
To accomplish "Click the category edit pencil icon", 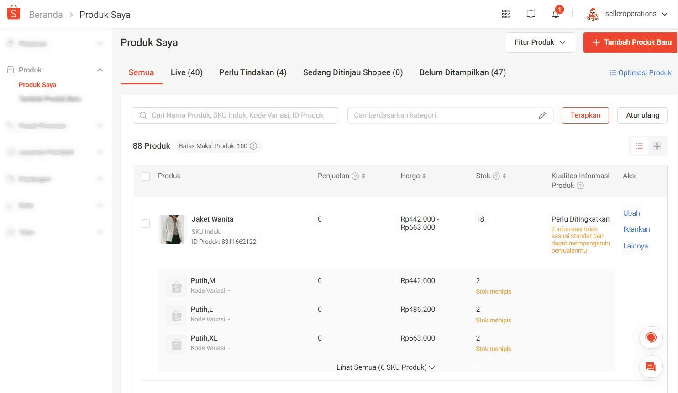I will [542, 115].
